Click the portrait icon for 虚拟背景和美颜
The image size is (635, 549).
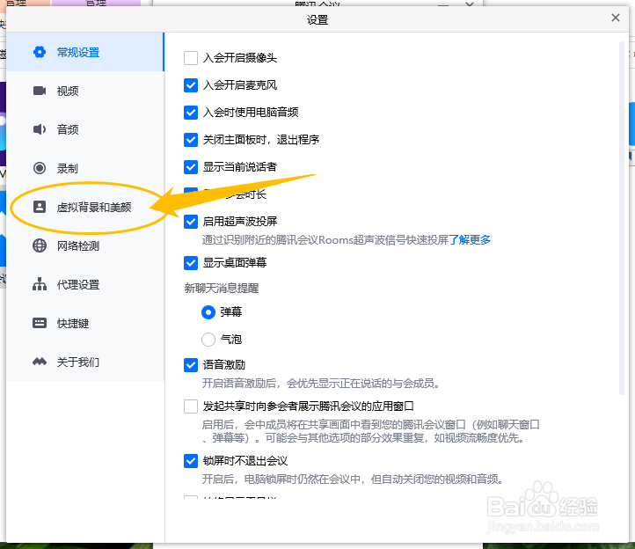pyautogui.click(x=40, y=207)
